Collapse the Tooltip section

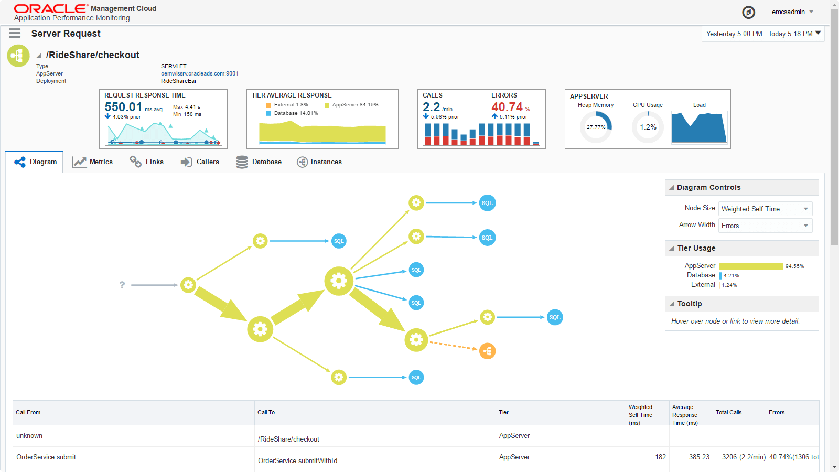click(x=672, y=304)
